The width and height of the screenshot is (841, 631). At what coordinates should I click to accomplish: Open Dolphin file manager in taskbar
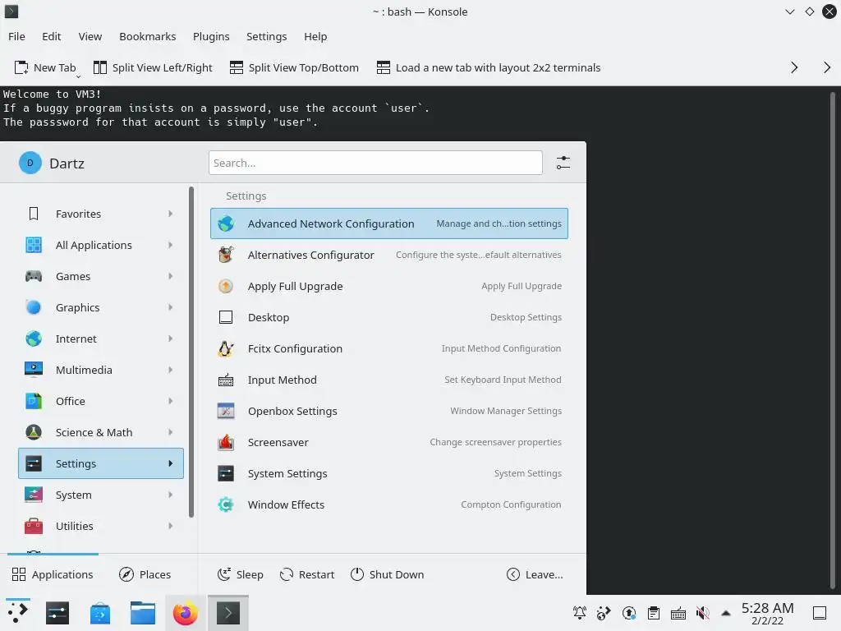(x=143, y=613)
